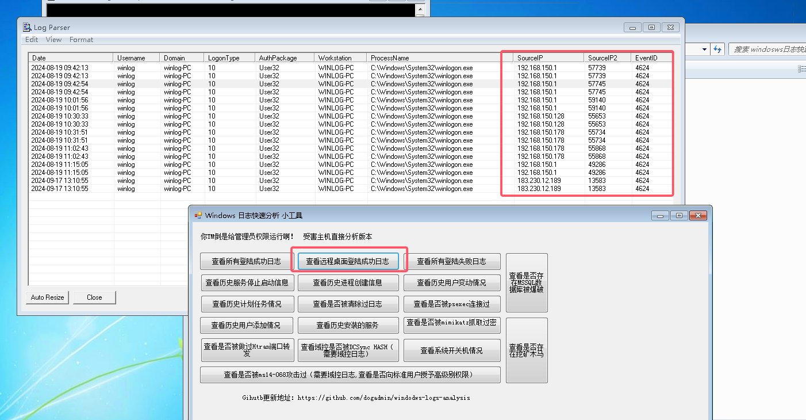Open the Format menu in Log Parser
Image resolution: width=806 pixels, height=420 pixels.
(81, 40)
